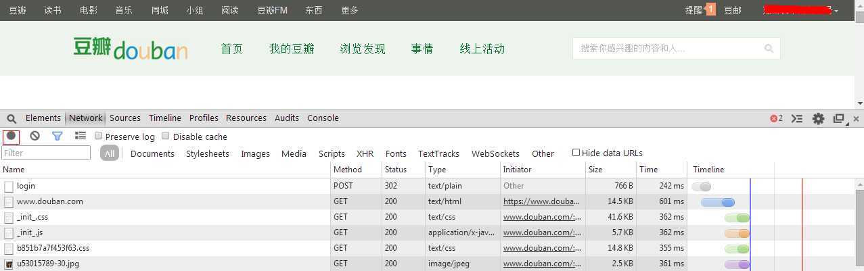Switch to the Profiles tab
The width and height of the screenshot is (864, 271).
point(204,118)
